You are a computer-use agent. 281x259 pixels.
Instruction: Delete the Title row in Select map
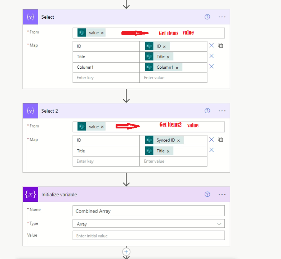pos(211,56)
